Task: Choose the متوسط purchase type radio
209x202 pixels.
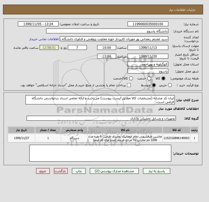Action: click(x=154, y=85)
